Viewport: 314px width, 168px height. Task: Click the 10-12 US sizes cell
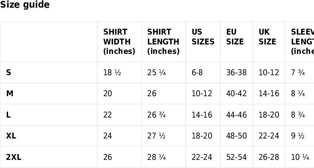click(x=202, y=94)
